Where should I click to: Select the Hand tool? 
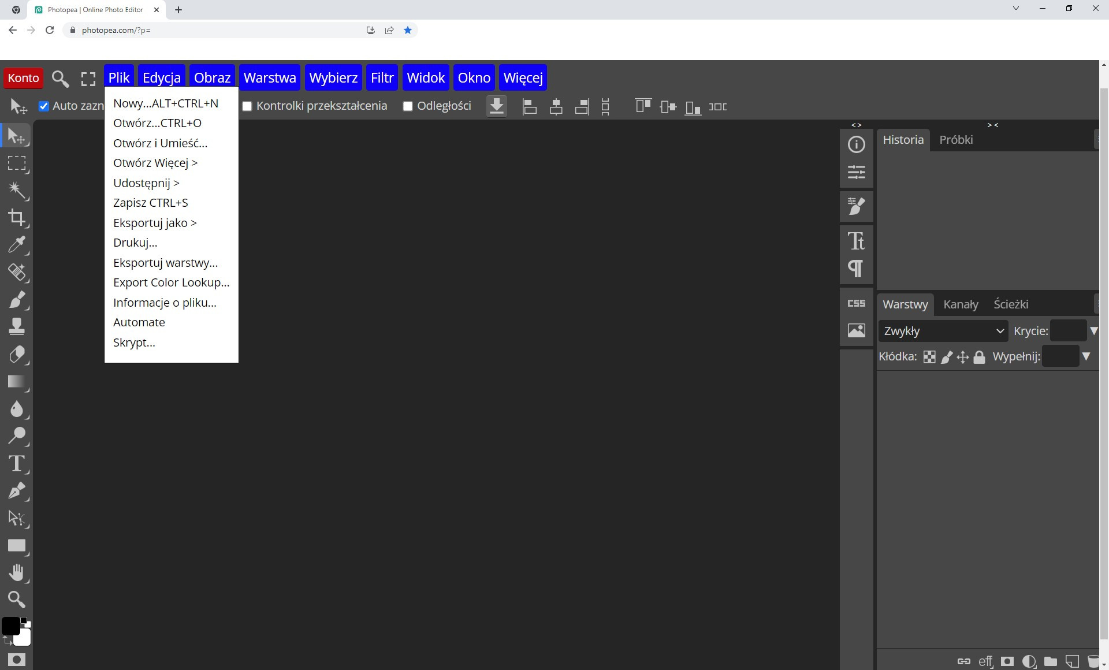(17, 572)
